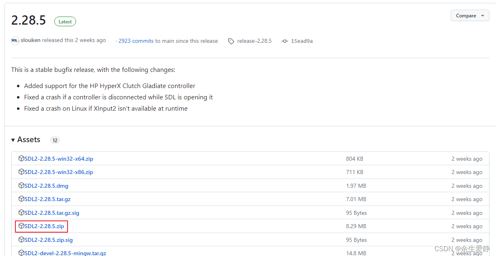Click the commit icon beside 15ead9a
Viewport: 496px width, 256px height.
(x=285, y=41)
